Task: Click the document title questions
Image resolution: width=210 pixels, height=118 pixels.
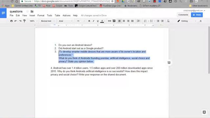Action: click(x=16, y=11)
